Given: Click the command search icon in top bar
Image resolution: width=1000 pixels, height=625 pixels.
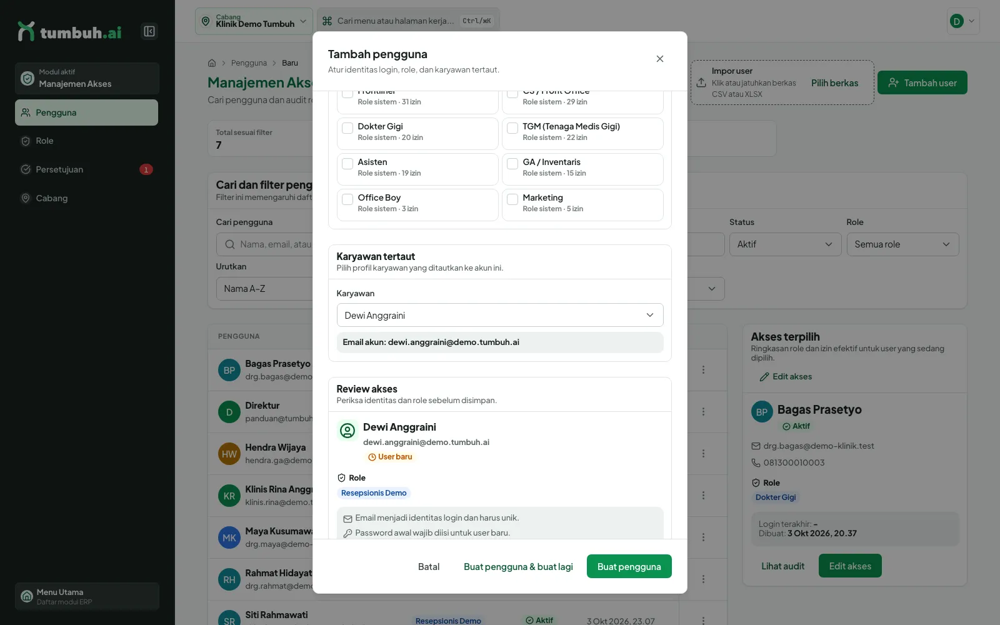Looking at the screenshot, I should click(x=327, y=21).
